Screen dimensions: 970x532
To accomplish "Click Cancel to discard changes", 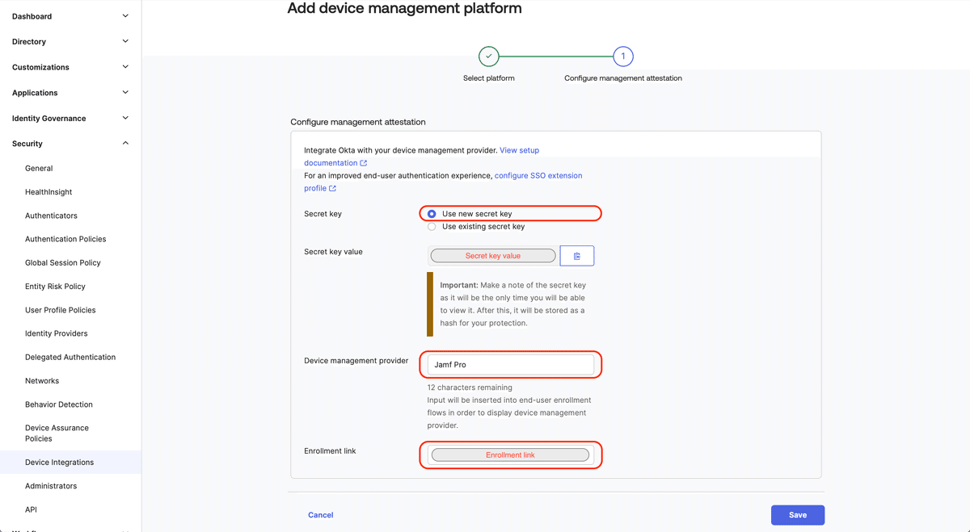I will click(x=320, y=514).
